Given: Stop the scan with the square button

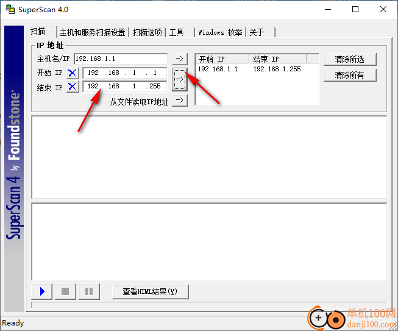Looking at the screenshot, I should click(65, 291).
